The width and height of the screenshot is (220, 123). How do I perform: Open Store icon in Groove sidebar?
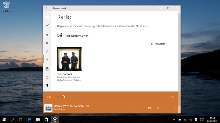(47, 85)
